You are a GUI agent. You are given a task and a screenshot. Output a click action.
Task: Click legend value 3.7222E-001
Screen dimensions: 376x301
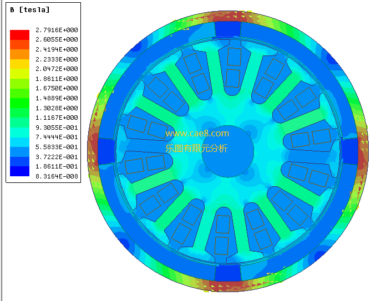pos(57,157)
